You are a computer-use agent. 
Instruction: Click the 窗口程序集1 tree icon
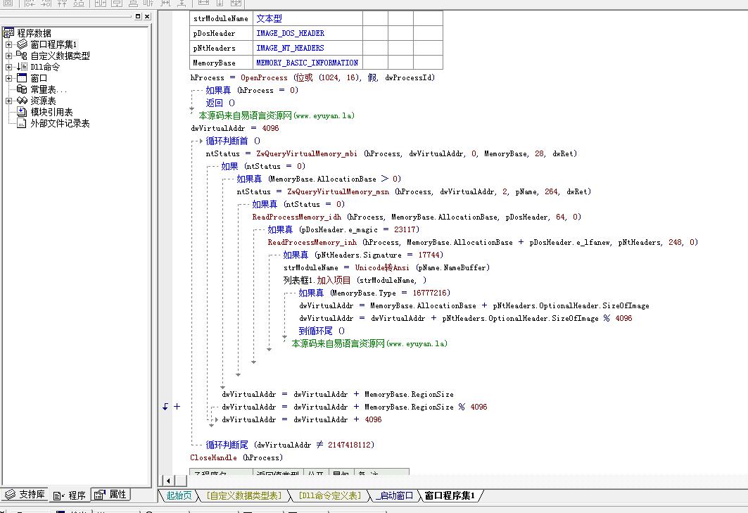pyautogui.click(x=22, y=44)
